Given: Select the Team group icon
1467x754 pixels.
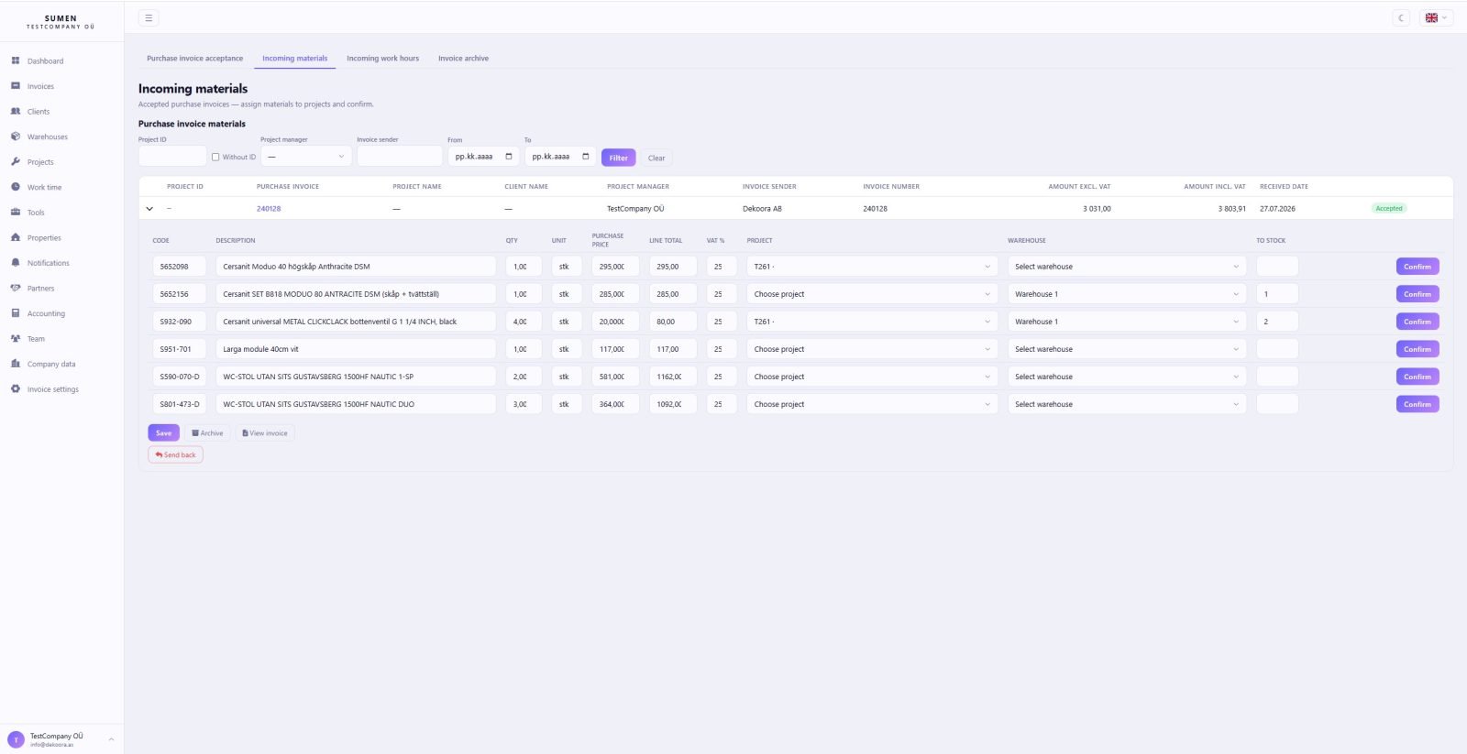Looking at the screenshot, I should (x=16, y=338).
